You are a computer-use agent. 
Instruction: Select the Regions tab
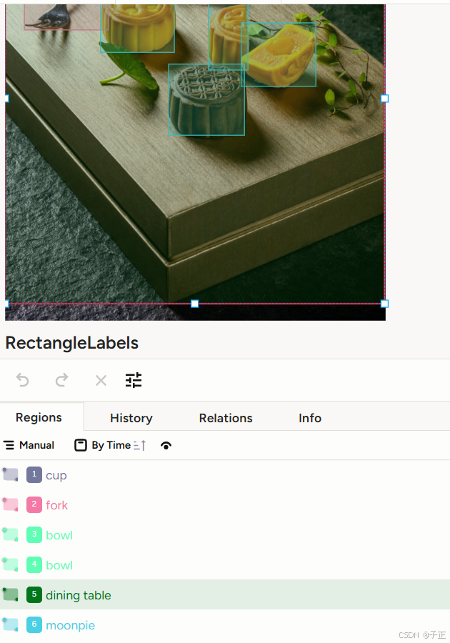[39, 417]
